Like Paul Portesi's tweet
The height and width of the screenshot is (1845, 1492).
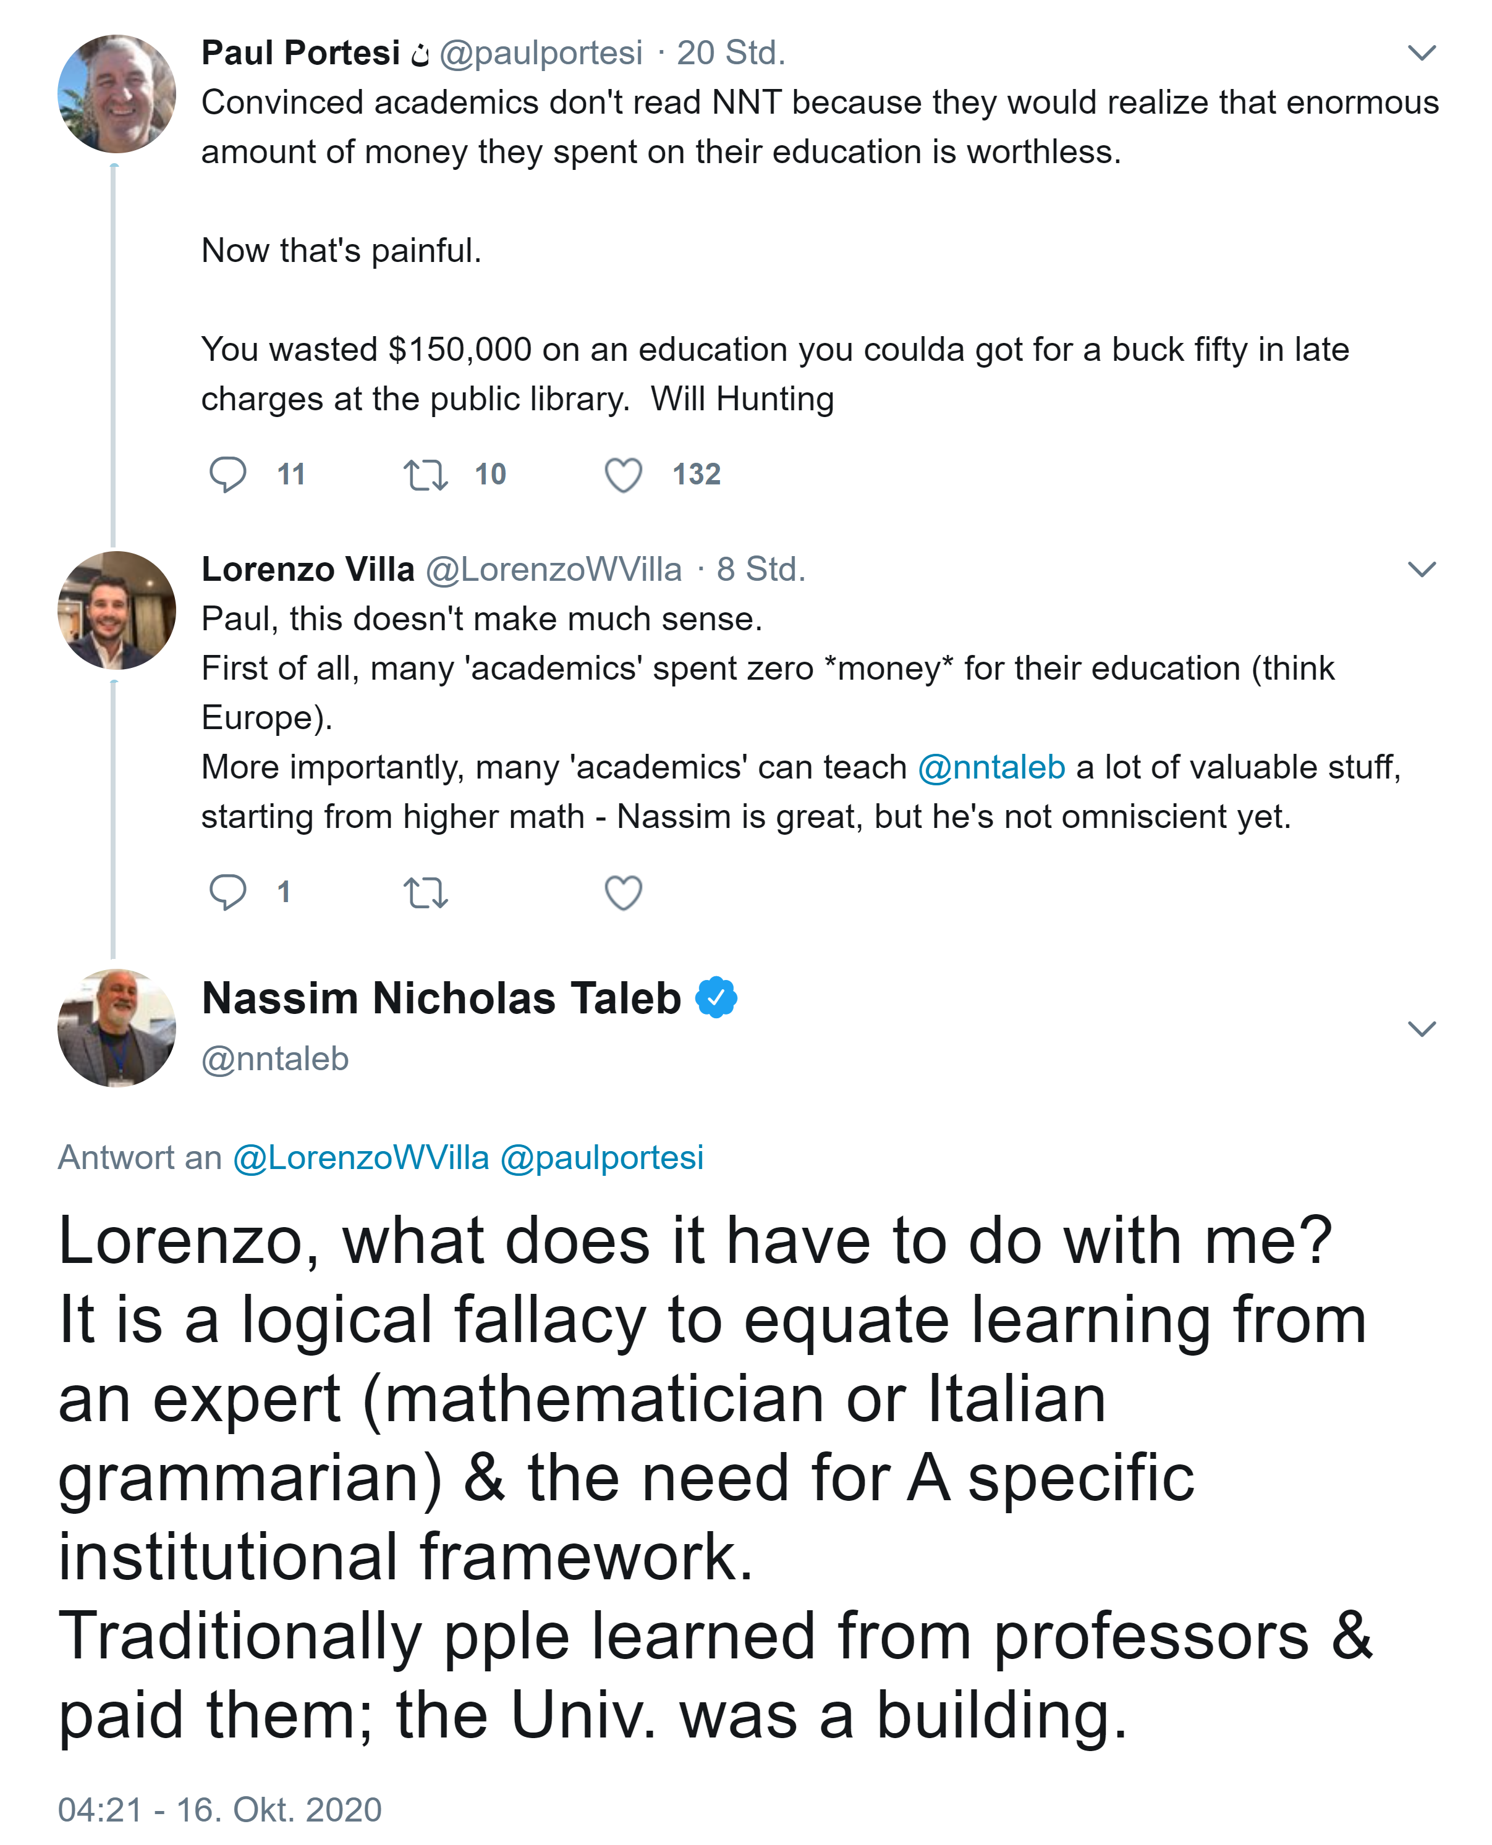pos(623,475)
